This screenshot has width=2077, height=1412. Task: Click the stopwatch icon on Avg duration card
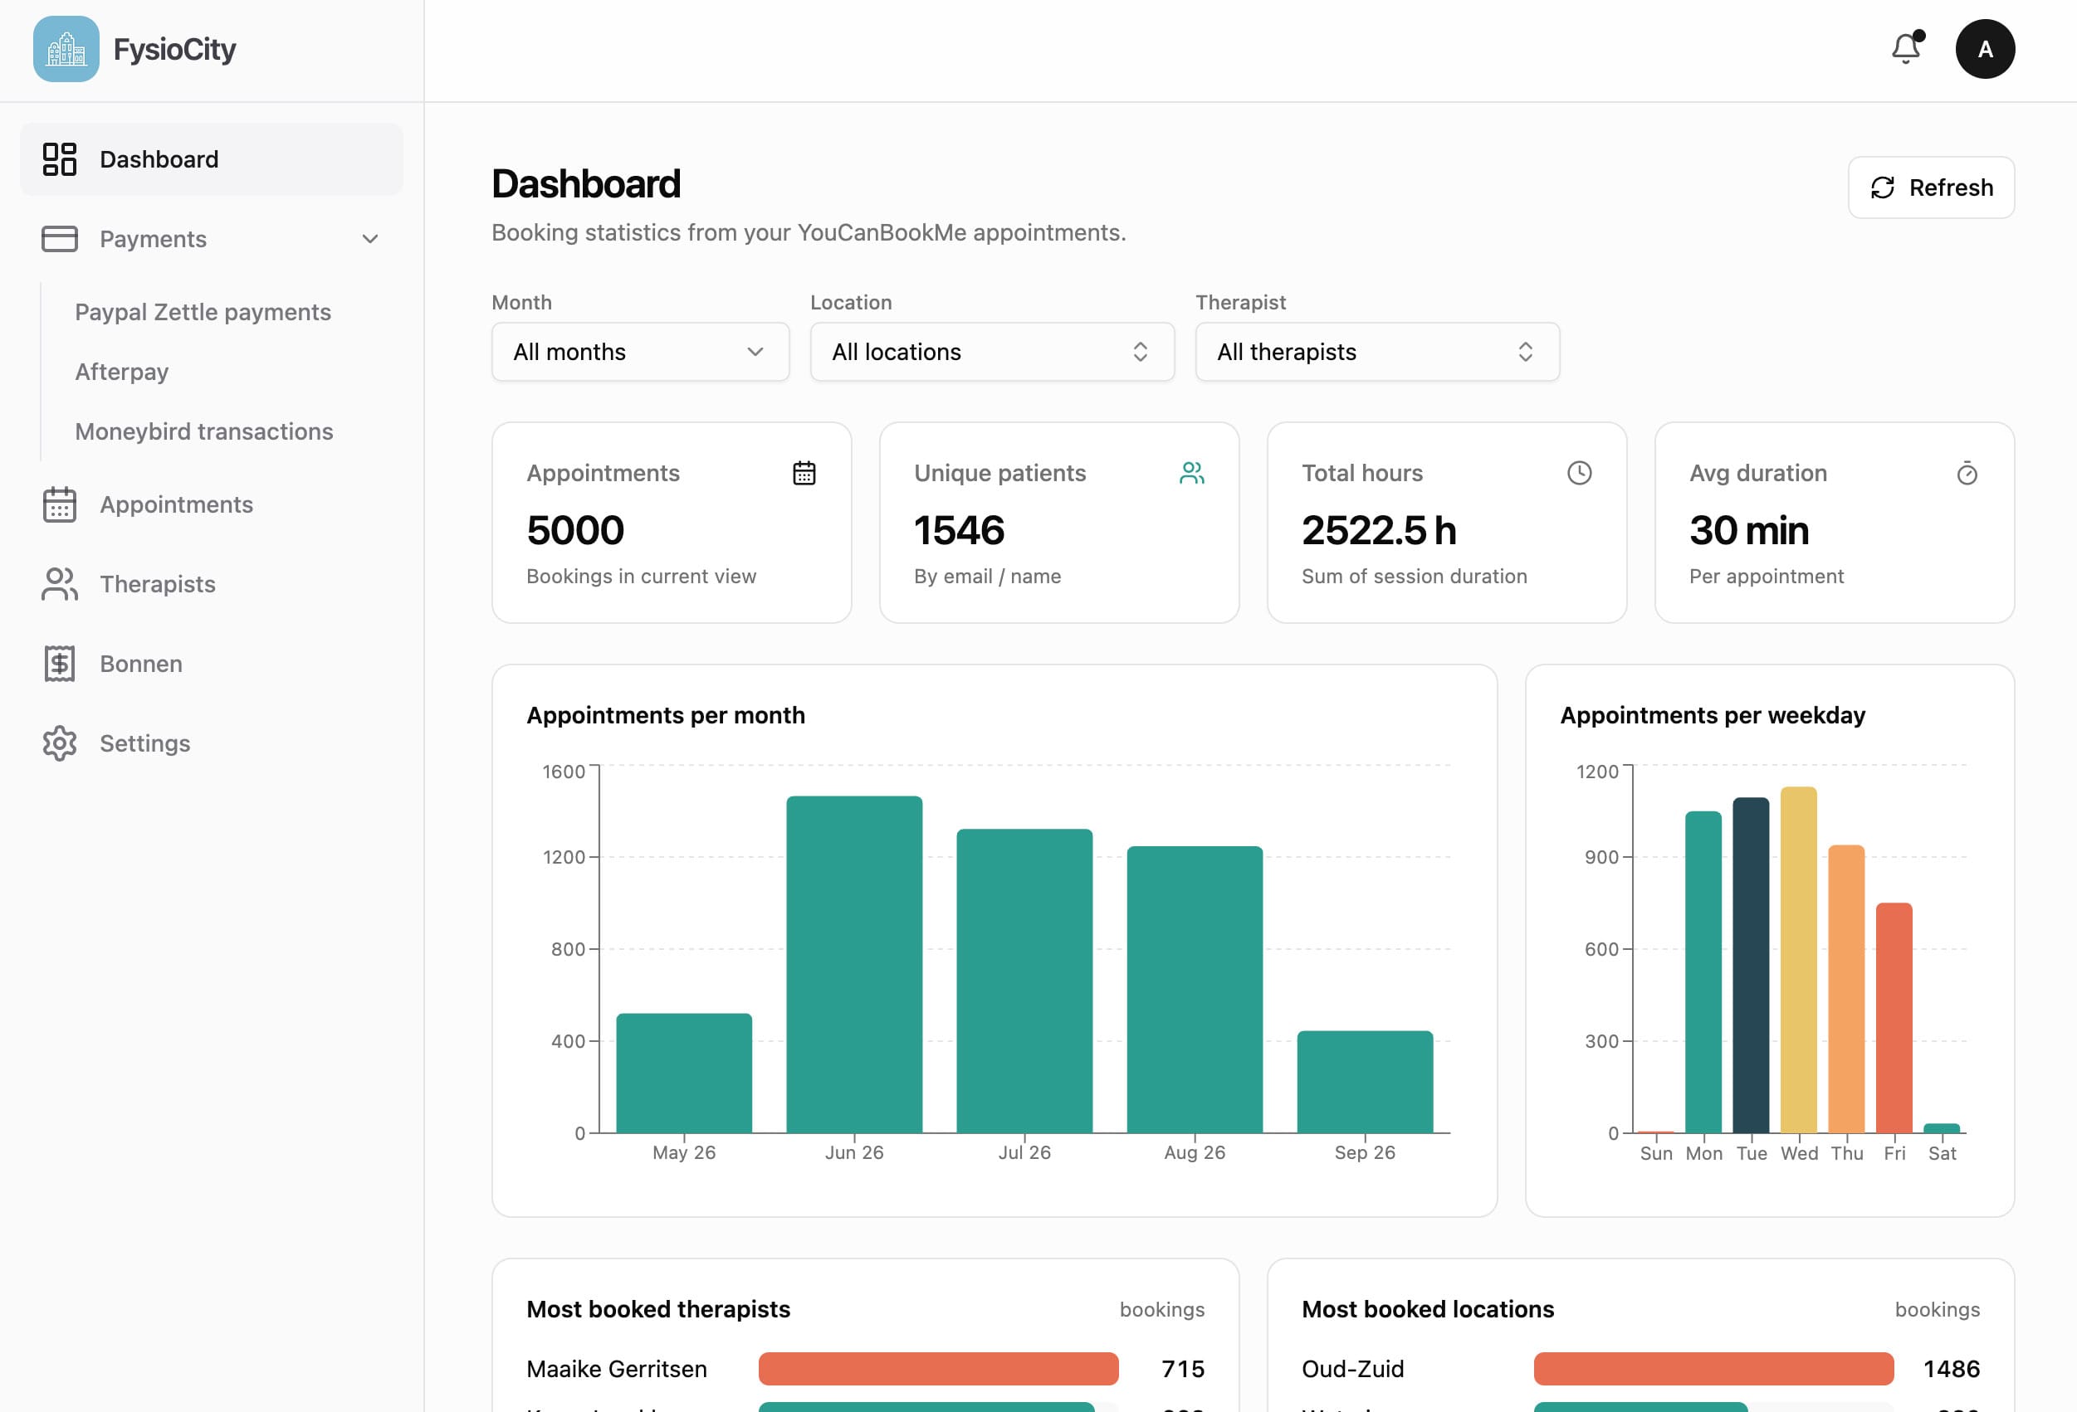1967,472
